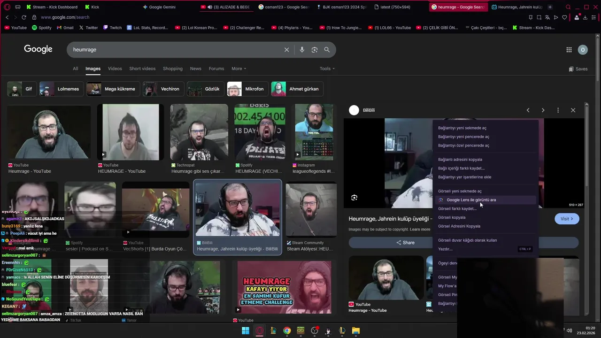Click the Google logo
Viewport: 601px width, 338px height.
(x=38, y=49)
